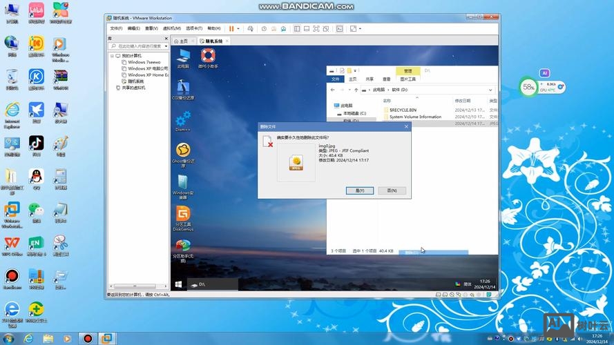614x345 pixels.
Task: Open the CGI备份还原 icon on guest desktop
Action: pyautogui.click(x=183, y=90)
